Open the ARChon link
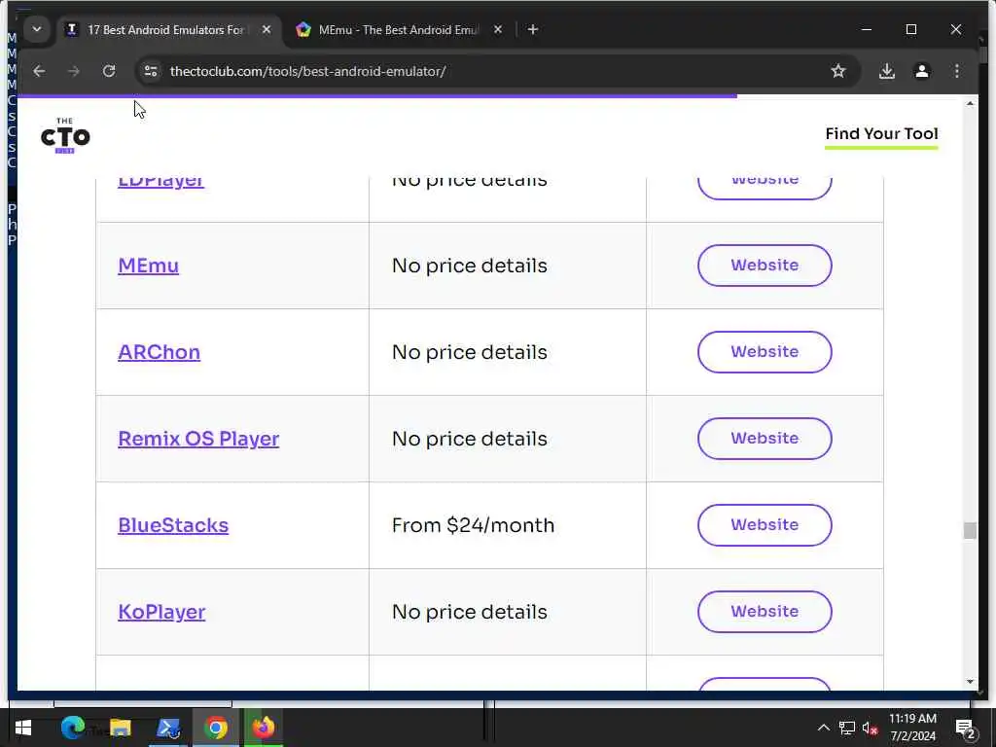Image resolution: width=996 pixels, height=747 pixels. [159, 352]
